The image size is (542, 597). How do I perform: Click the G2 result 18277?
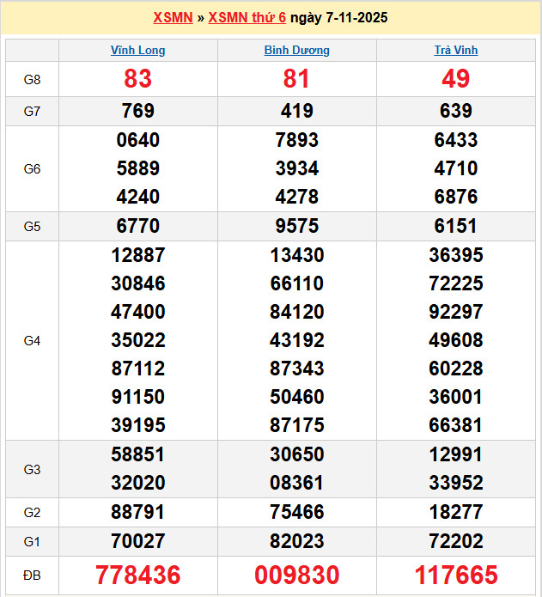455,513
